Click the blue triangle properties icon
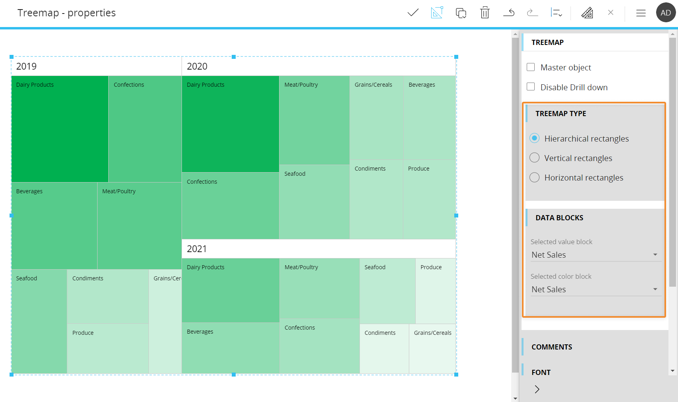The image size is (678, 402). coord(437,13)
